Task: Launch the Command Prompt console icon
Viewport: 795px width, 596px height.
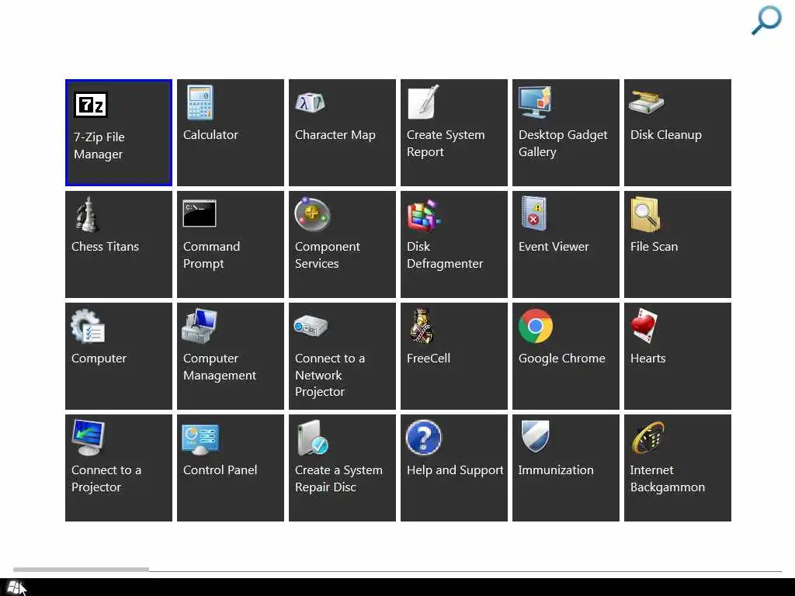Action: 200,213
